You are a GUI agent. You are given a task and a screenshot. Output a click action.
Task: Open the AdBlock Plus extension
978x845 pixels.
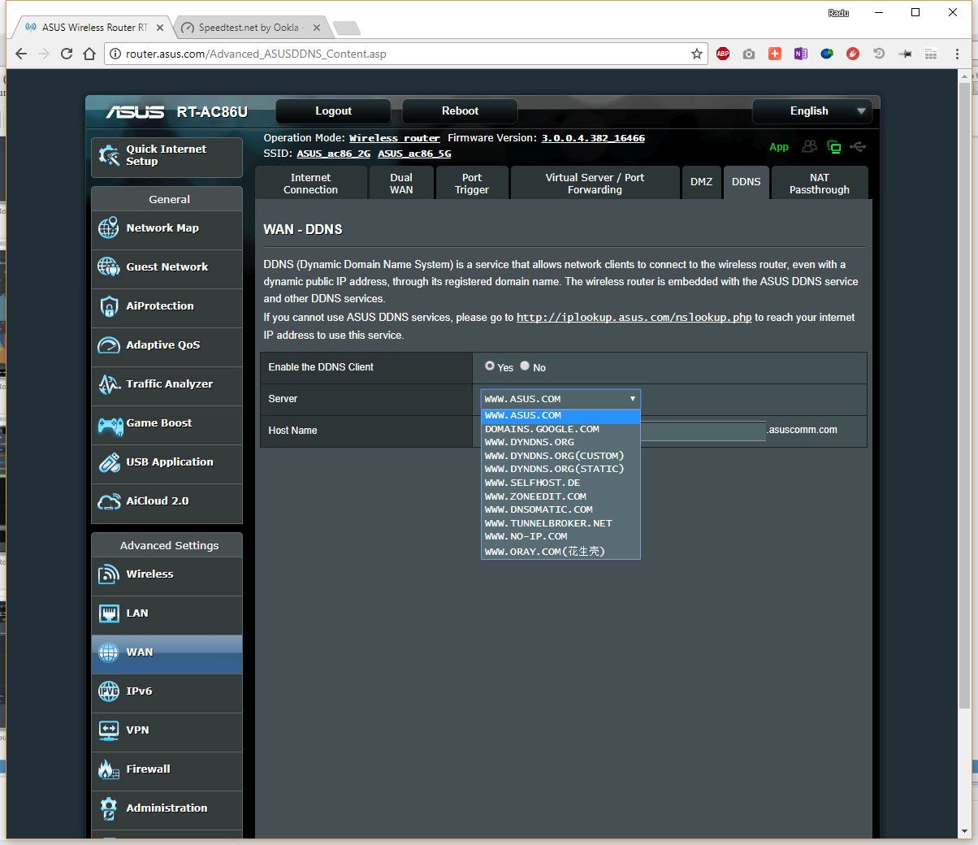pyautogui.click(x=723, y=54)
